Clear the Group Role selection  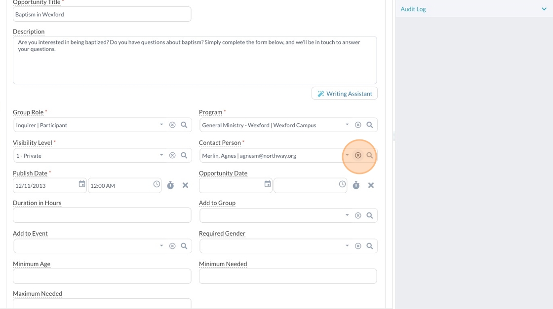(x=172, y=125)
